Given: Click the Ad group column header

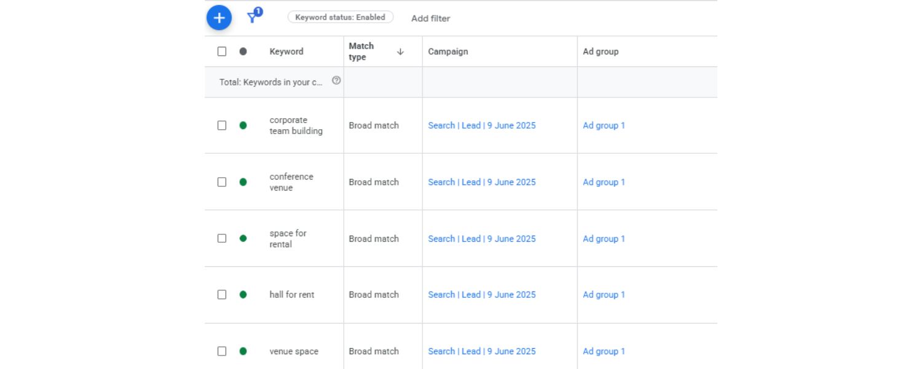Looking at the screenshot, I should click(x=601, y=52).
